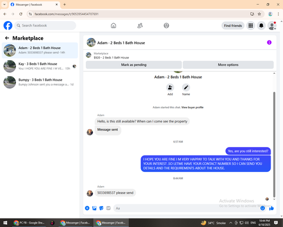Click the chat conversation vertical scrollbar
This screenshot has height=227, width=283.
tap(274, 145)
